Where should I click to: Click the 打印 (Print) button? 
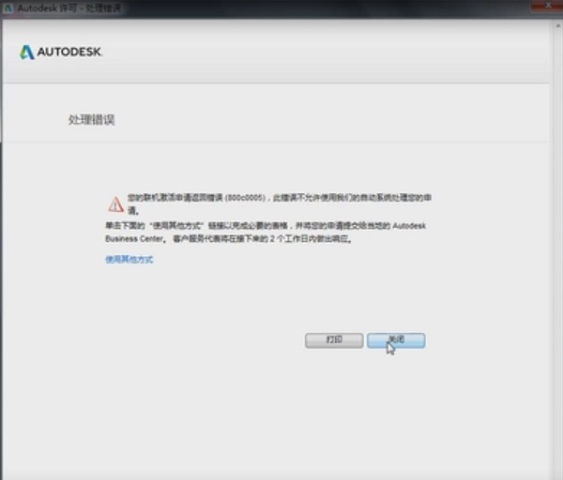click(334, 340)
